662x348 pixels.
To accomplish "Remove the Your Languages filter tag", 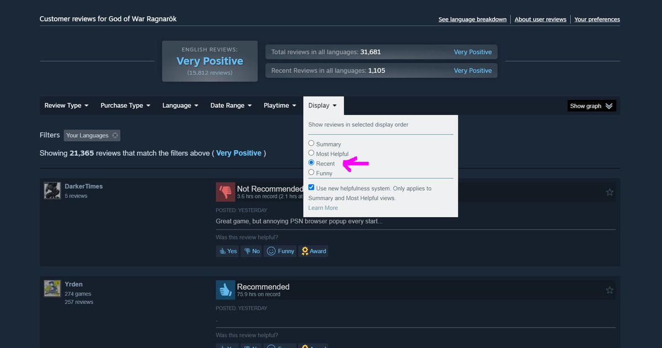I will (115, 135).
